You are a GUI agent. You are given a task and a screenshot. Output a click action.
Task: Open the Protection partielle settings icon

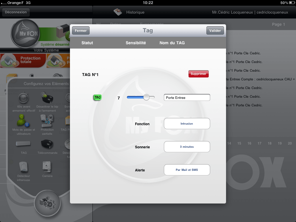pos(47,121)
